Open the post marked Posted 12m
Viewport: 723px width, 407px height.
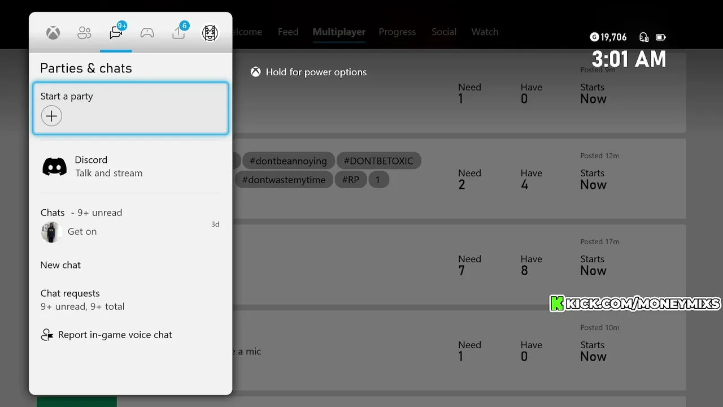coord(459,179)
